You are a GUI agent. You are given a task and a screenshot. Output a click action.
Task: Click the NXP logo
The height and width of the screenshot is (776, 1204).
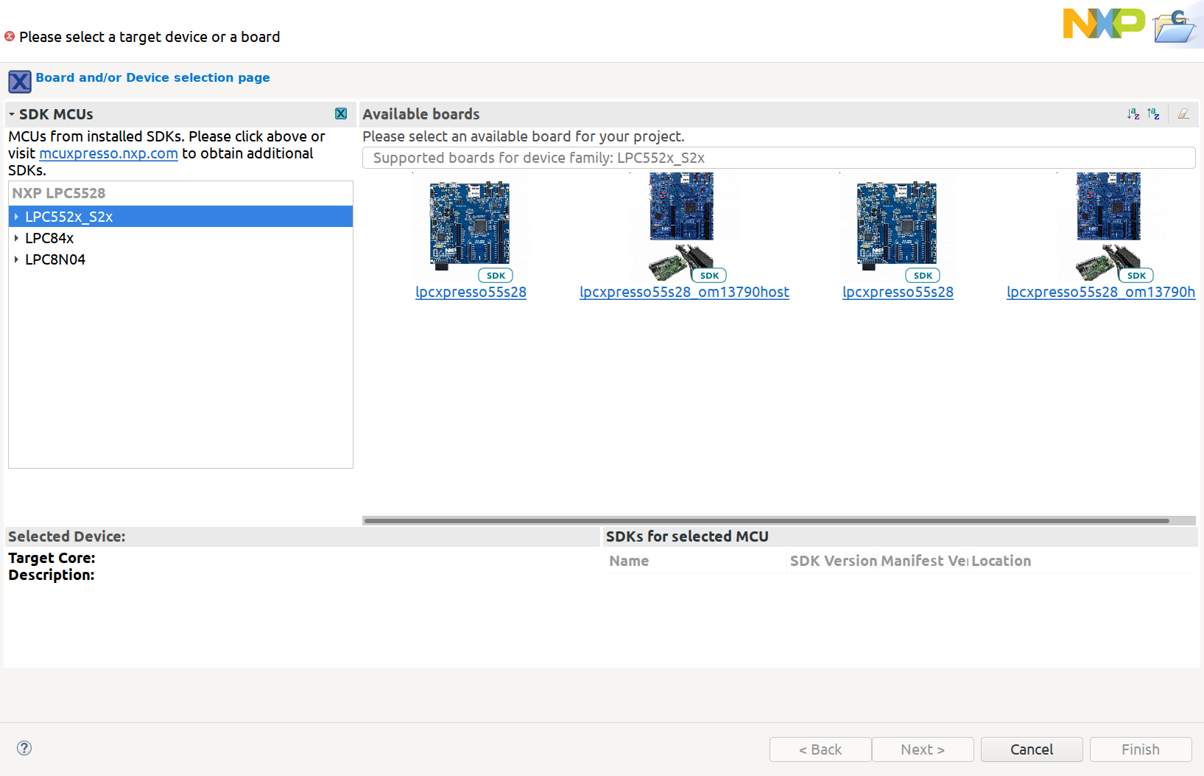pos(1103,24)
